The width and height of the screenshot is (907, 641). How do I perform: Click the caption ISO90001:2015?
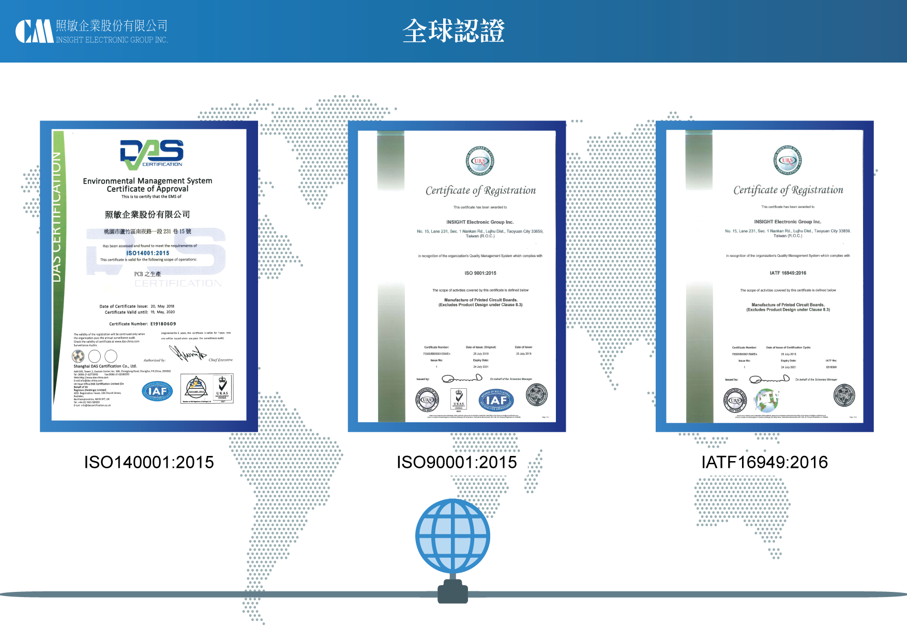point(457,462)
